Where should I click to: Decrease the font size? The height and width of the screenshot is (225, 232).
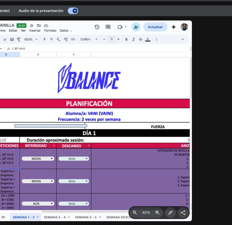tap(104, 39)
